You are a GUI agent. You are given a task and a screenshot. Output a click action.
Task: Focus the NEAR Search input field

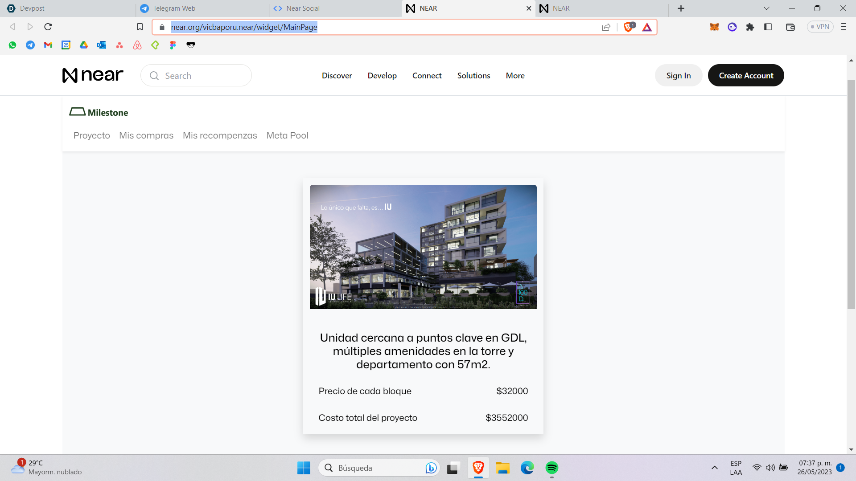[x=196, y=76]
